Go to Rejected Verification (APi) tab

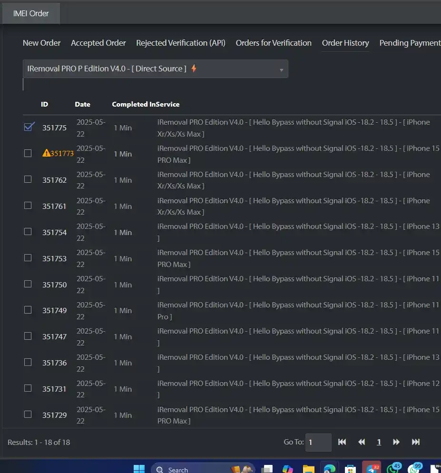(181, 43)
